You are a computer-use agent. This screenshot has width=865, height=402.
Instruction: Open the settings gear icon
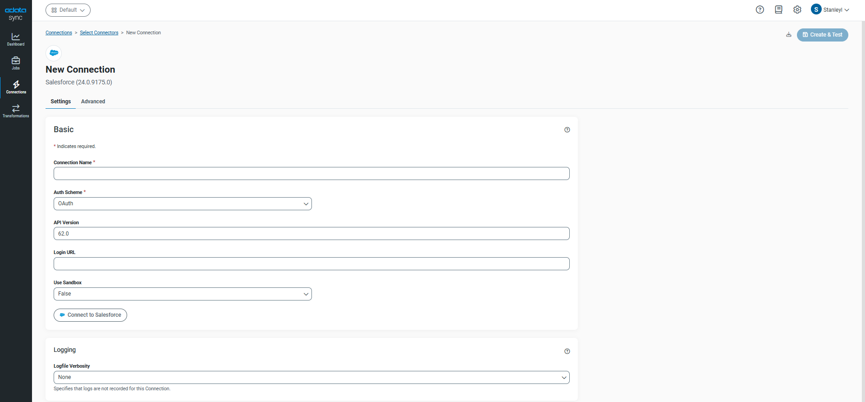coord(797,10)
